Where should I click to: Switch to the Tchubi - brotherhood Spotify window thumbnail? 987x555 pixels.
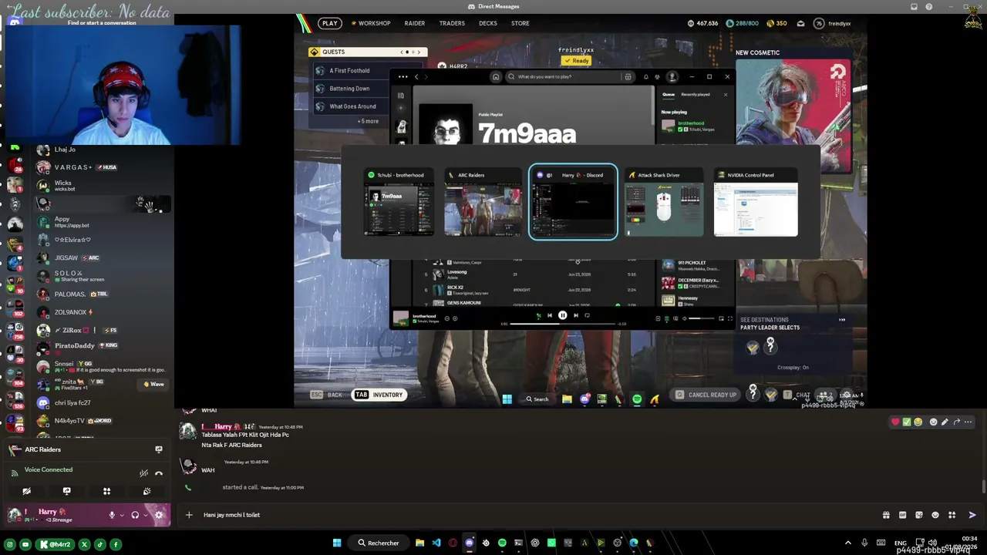coord(399,203)
